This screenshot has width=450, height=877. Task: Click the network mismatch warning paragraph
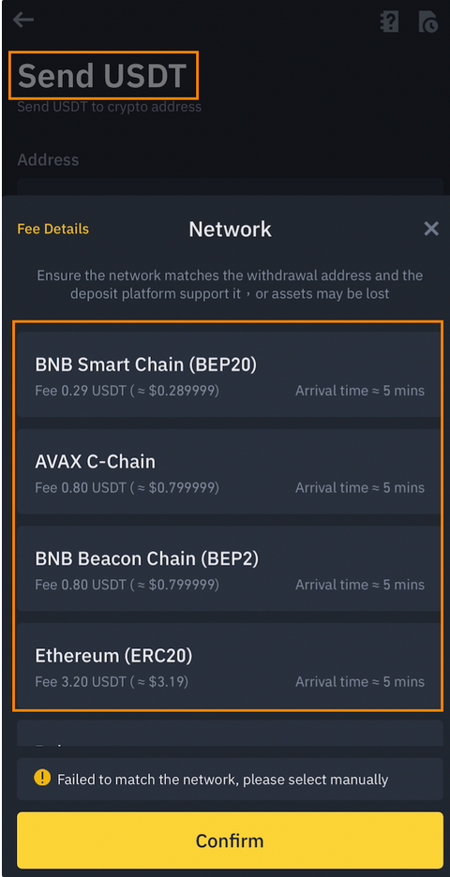[230, 284]
